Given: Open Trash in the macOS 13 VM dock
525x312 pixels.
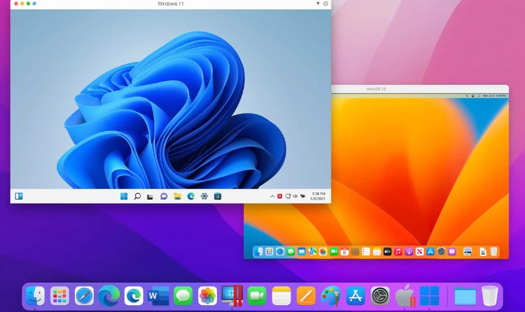Looking at the screenshot, I should coord(494,251).
